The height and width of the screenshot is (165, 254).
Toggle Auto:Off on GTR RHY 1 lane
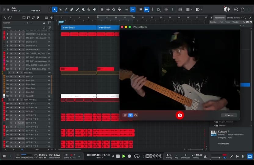tap(21, 123)
